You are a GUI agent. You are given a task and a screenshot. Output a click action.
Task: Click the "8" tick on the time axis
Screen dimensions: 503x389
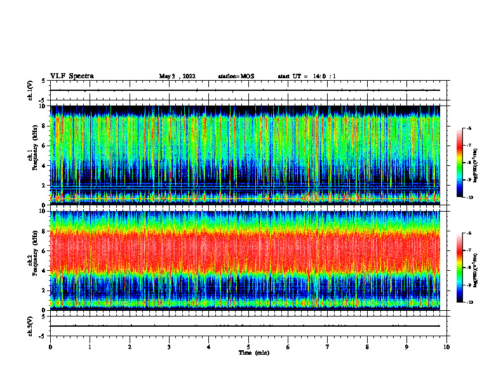pyautogui.click(x=367, y=347)
